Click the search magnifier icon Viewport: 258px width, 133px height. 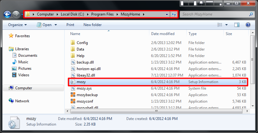click(251, 14)
